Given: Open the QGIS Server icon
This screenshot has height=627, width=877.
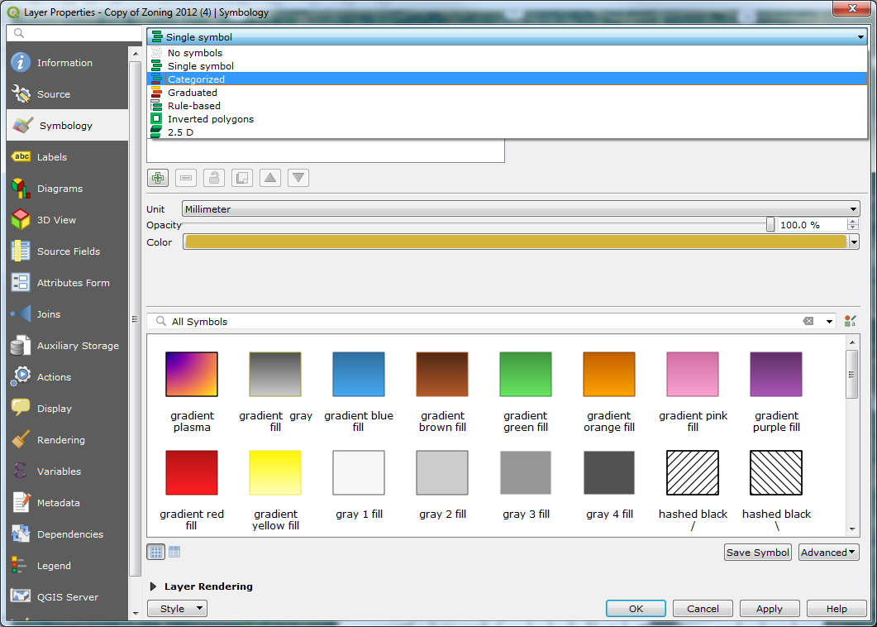Looking at the screenshot, I should click(21, 596).
